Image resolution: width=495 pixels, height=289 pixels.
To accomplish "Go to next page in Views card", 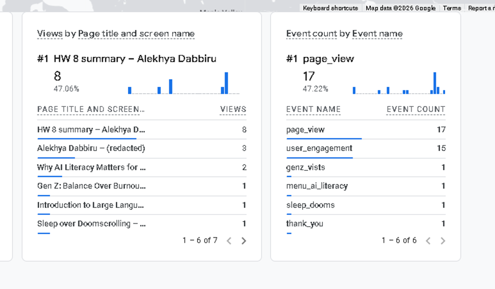I will pyautogui.click(x=244, y=241).
